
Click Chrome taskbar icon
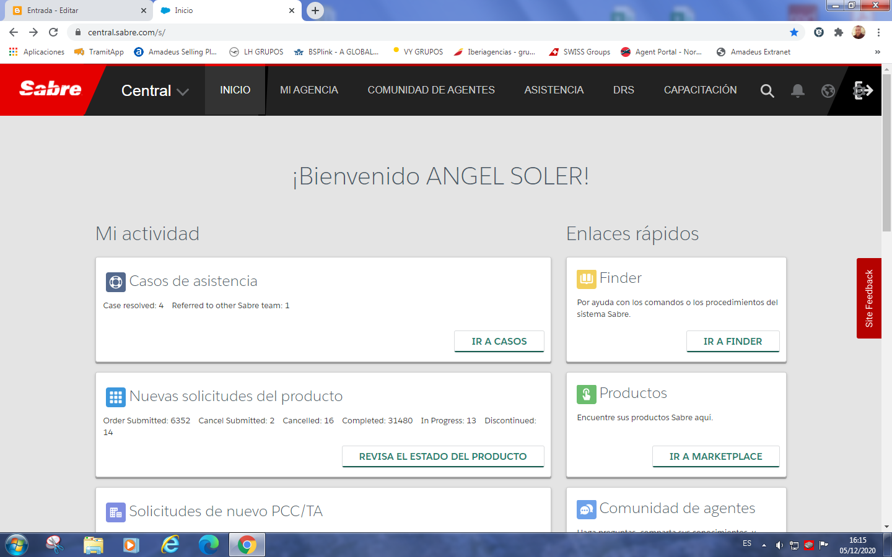(x=247, y=545)
